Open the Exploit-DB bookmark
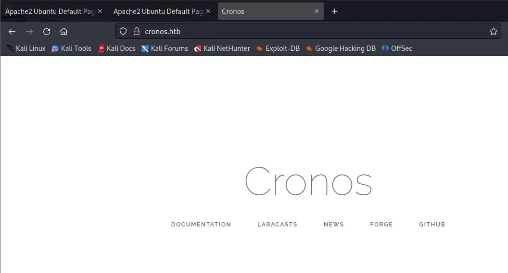The width and height of the screenshot is (508, 273). coord(278,48)
